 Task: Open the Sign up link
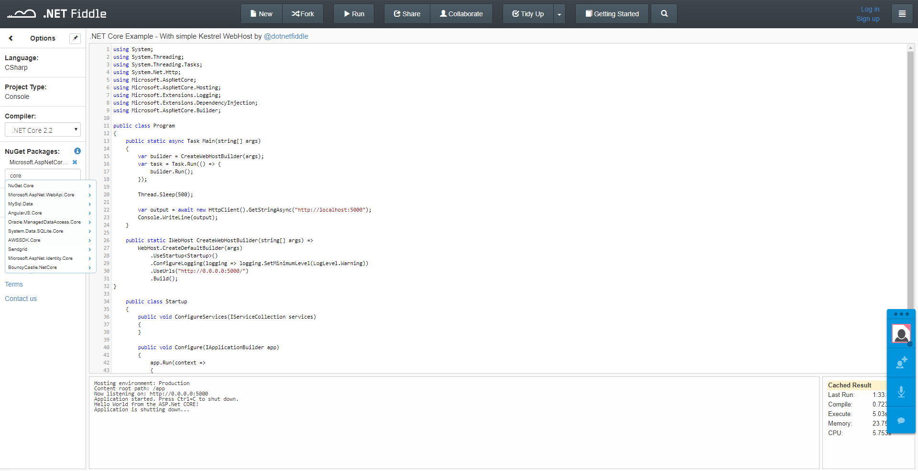[868, 19]
